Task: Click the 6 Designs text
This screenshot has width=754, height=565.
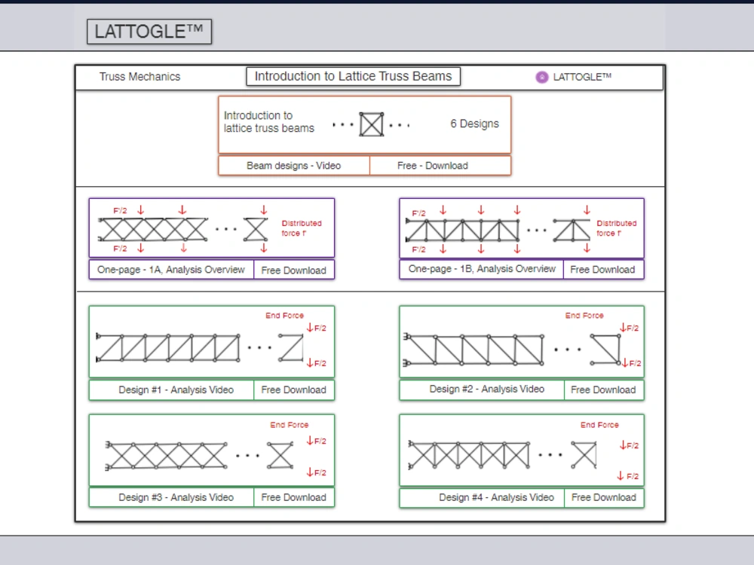Action: coord(474,124)
